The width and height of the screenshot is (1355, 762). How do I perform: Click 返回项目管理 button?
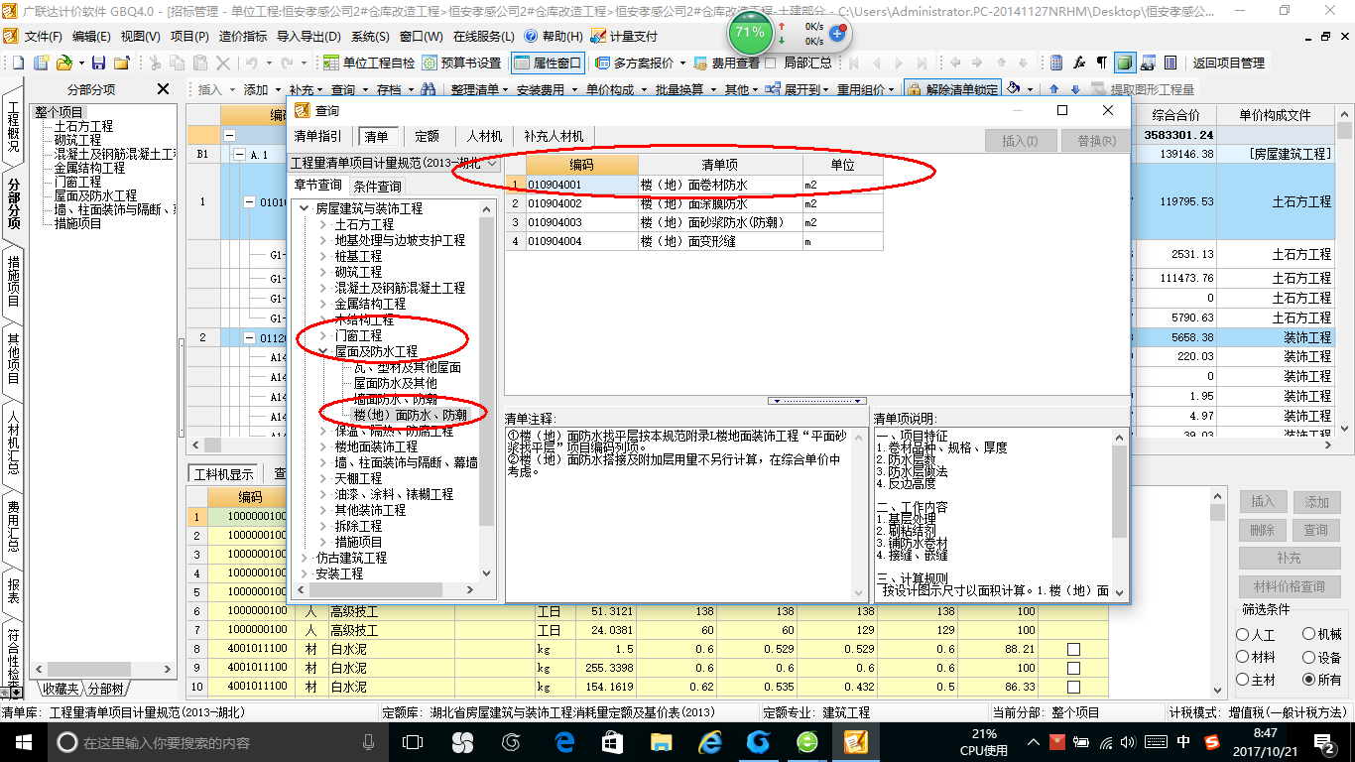[1229, 63]
